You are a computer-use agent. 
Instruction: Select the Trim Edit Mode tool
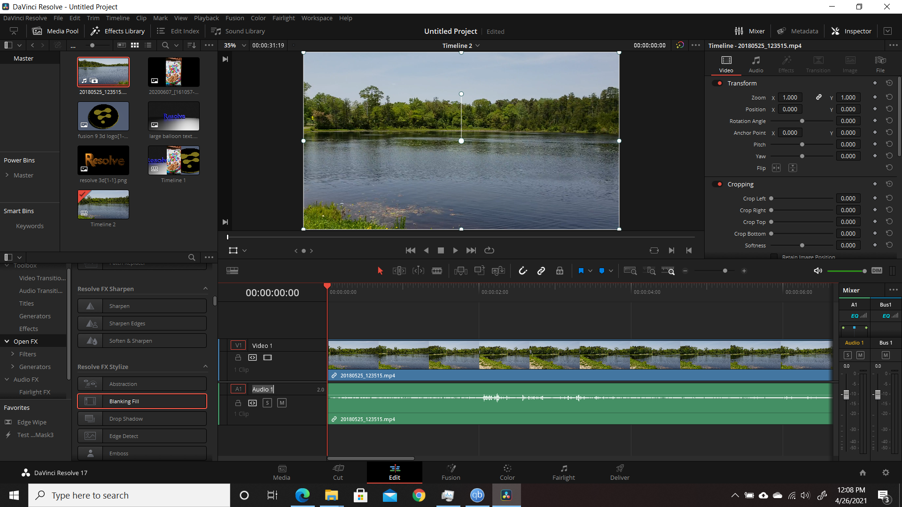tap(399, 271)
